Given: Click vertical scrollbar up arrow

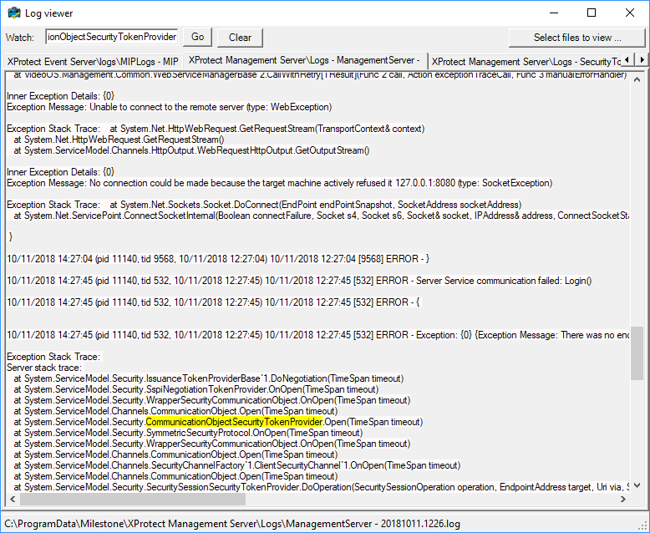Looking at the screenshot, I should coord(637,79).
